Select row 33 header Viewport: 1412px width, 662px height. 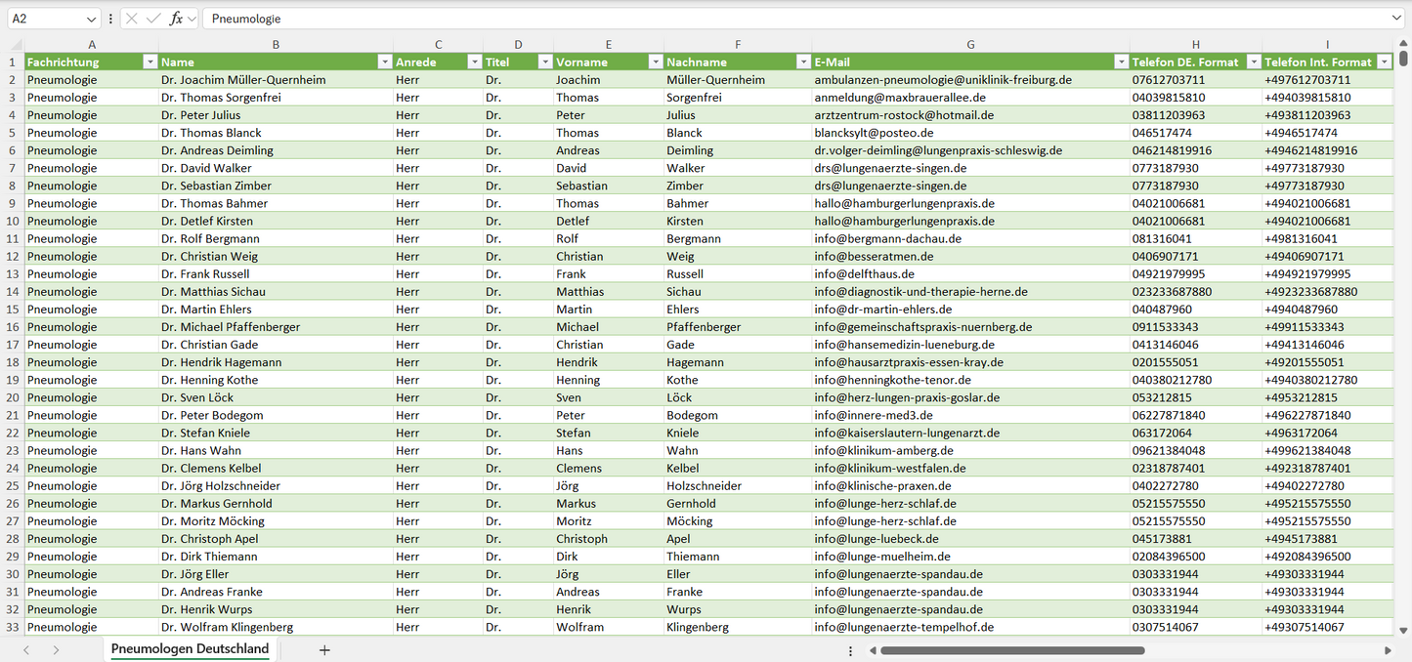click(x=13, y=627)
